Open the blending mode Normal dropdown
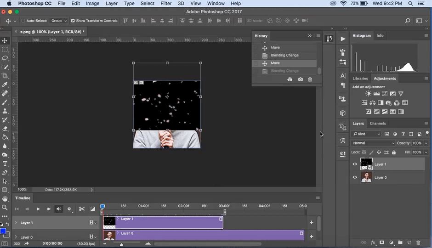 [373, 143]
